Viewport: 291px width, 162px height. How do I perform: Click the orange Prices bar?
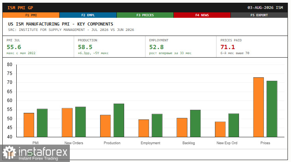tap(258, 107)
